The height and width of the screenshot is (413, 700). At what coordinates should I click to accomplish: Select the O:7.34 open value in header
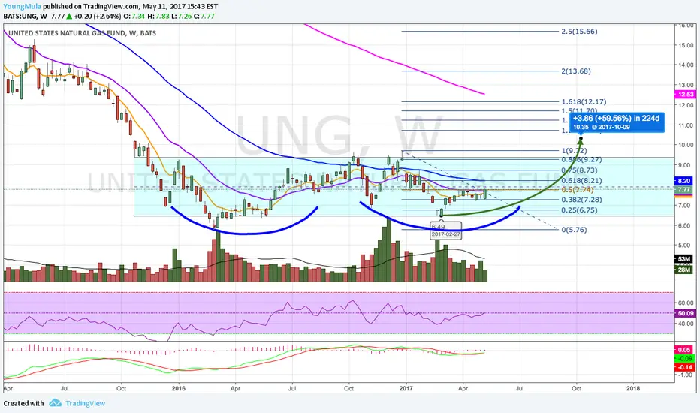134,16
